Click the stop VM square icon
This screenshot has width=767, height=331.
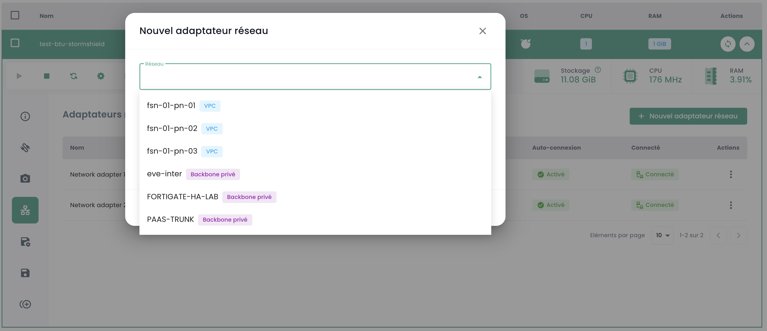tap(47, 76)
